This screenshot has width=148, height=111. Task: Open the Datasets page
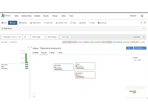point(37,16)
